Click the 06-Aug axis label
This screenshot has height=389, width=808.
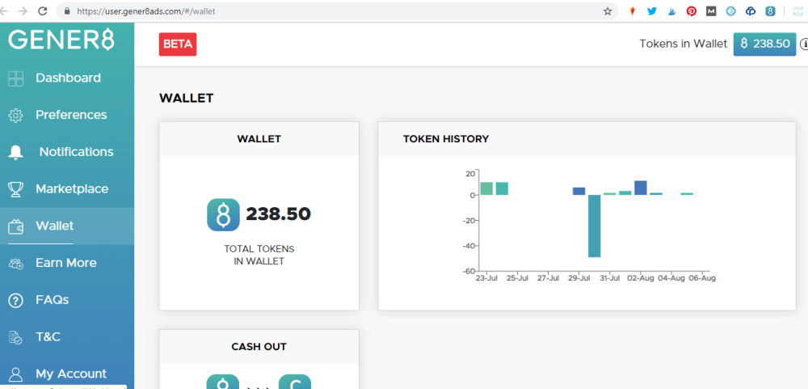(702, 278)
